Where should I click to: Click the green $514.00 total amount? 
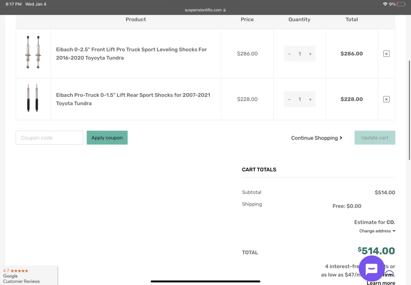pyautogui.click(x=376, y=251)
